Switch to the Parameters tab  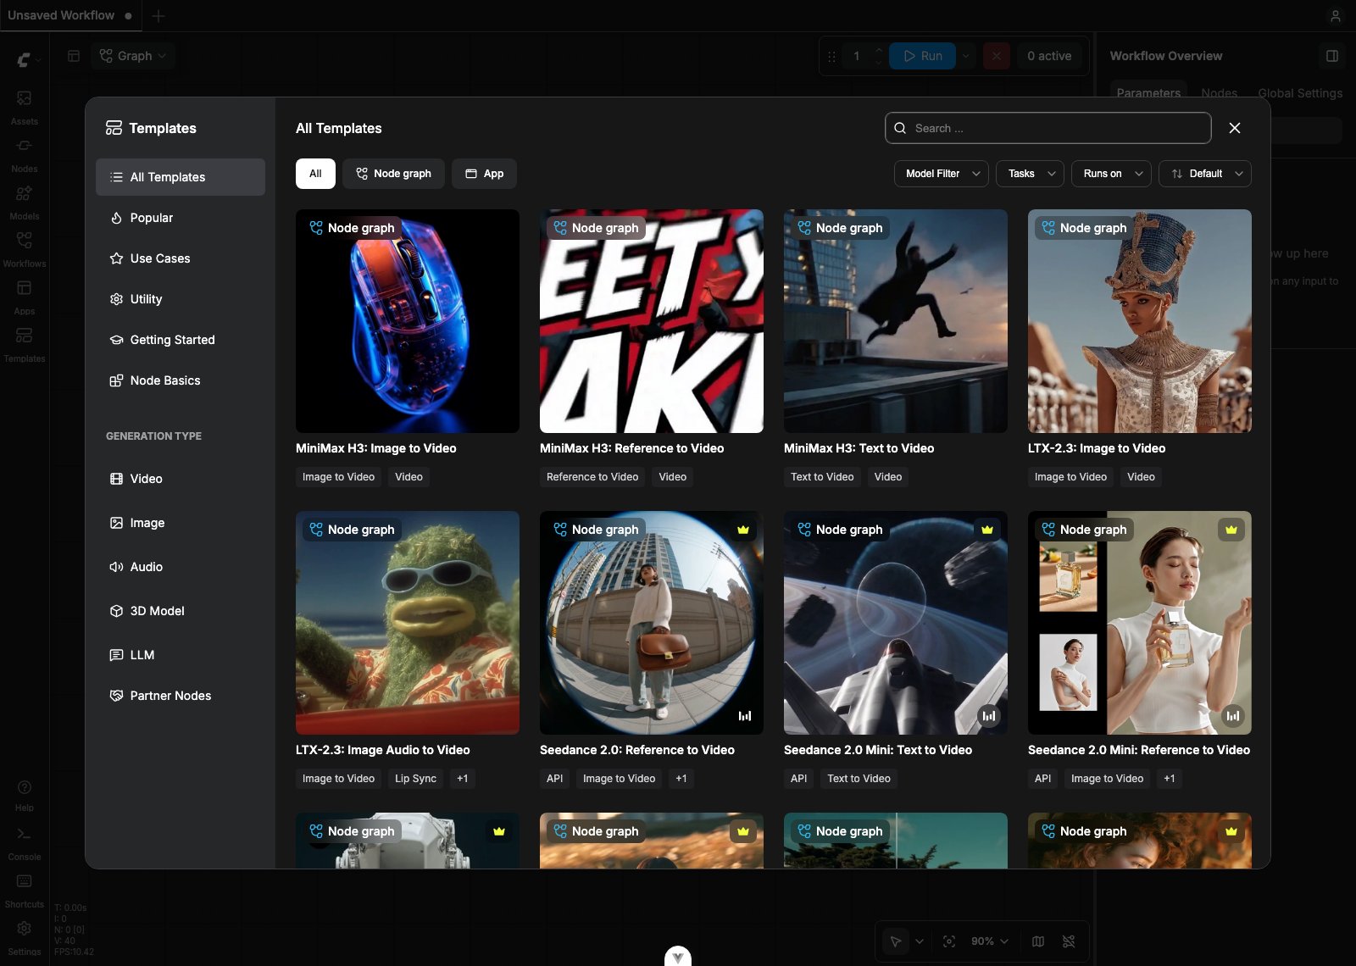point(1148,93)
